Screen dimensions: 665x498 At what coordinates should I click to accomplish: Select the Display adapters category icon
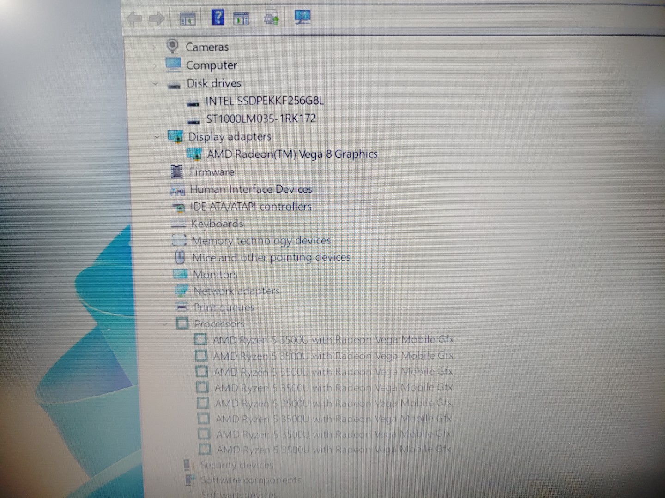pos(175,136)
